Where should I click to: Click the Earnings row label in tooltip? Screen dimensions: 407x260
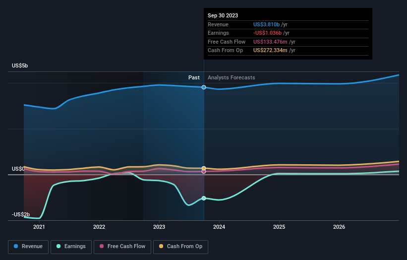pyautogui.click(x=218, y=33)
